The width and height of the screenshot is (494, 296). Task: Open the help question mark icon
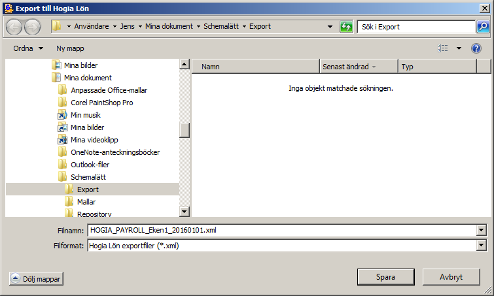(476, 48)
